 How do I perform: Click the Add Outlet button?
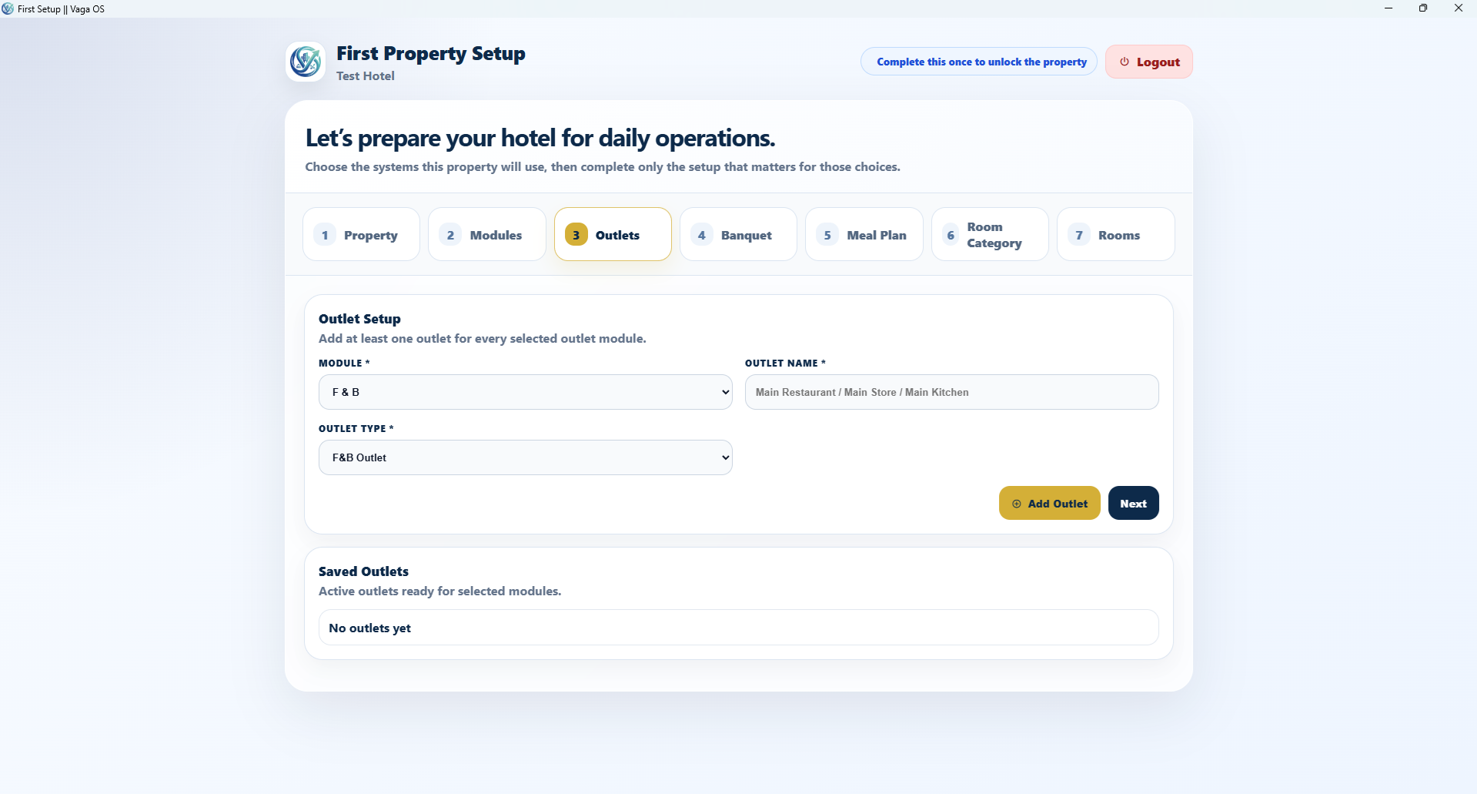(1050, 503)
